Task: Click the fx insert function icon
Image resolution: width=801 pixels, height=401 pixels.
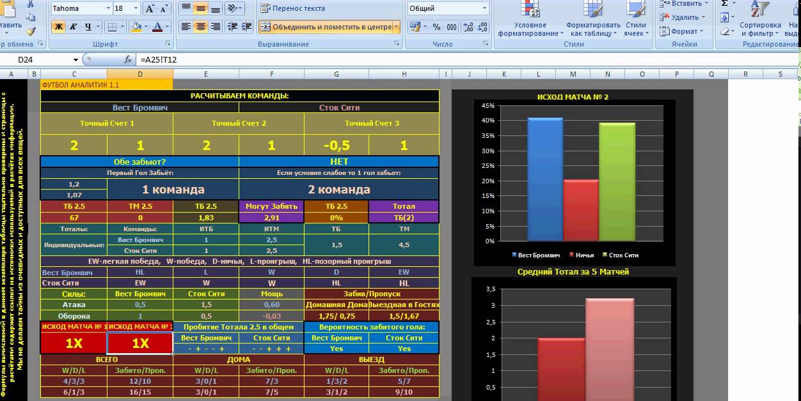Action: 128,59
